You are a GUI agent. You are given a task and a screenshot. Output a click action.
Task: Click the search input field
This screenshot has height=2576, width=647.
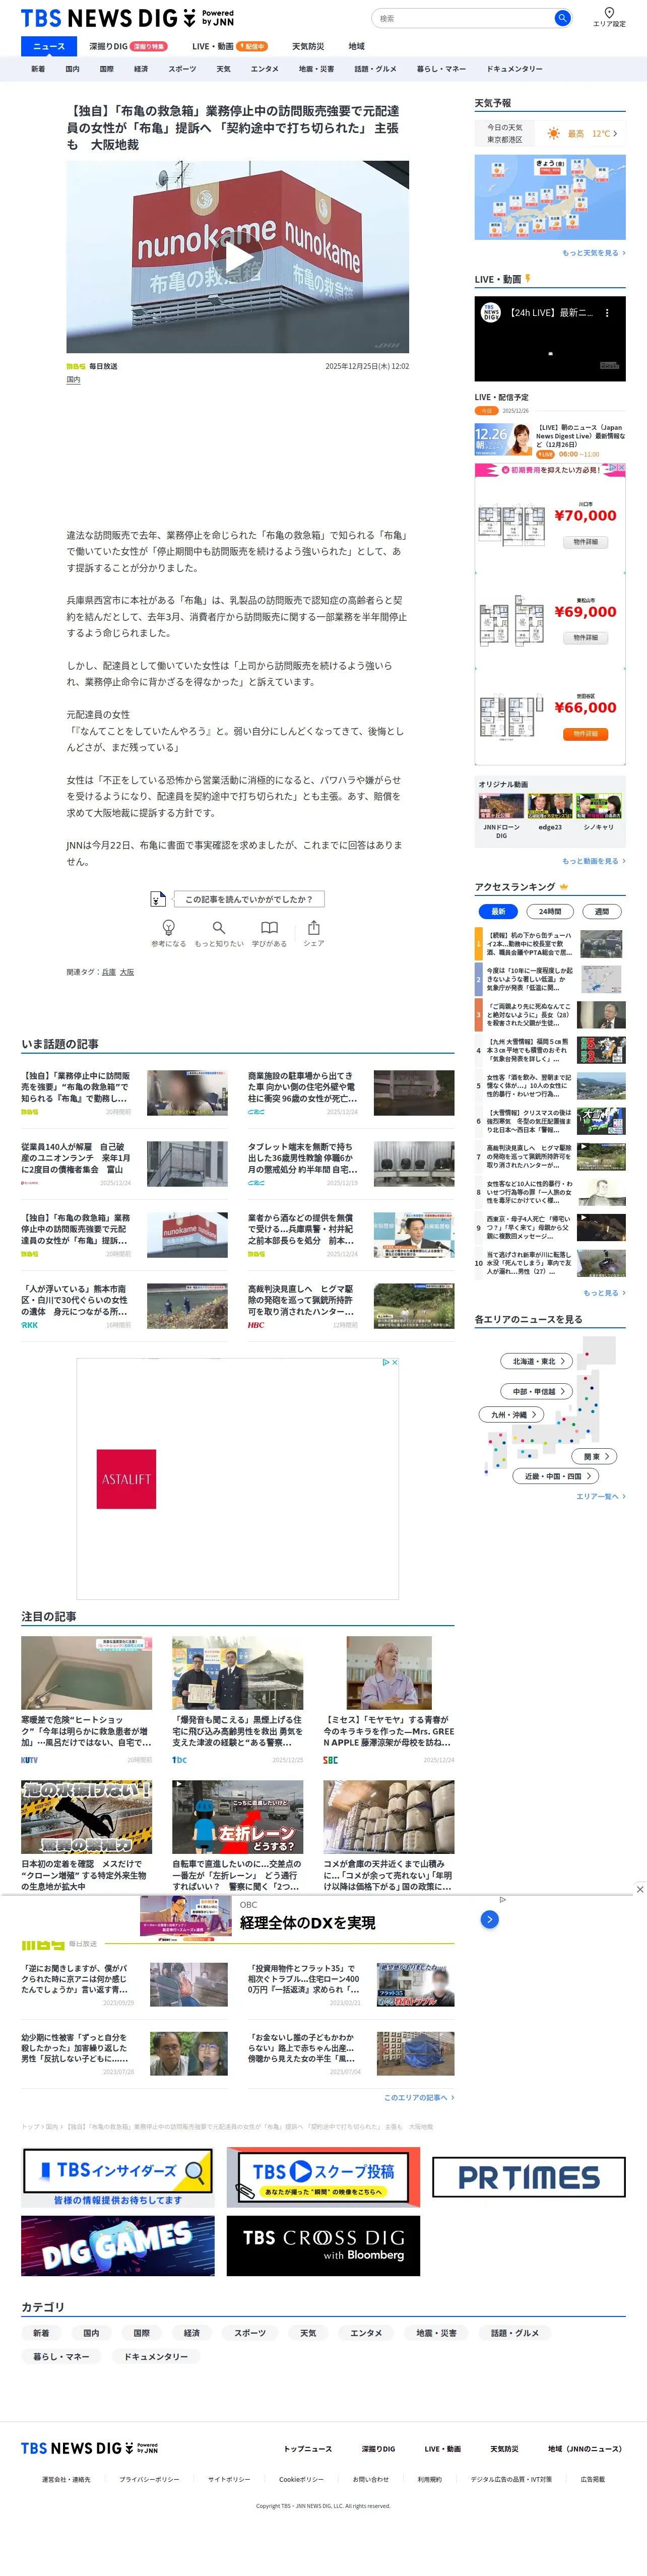coord(464,18)
